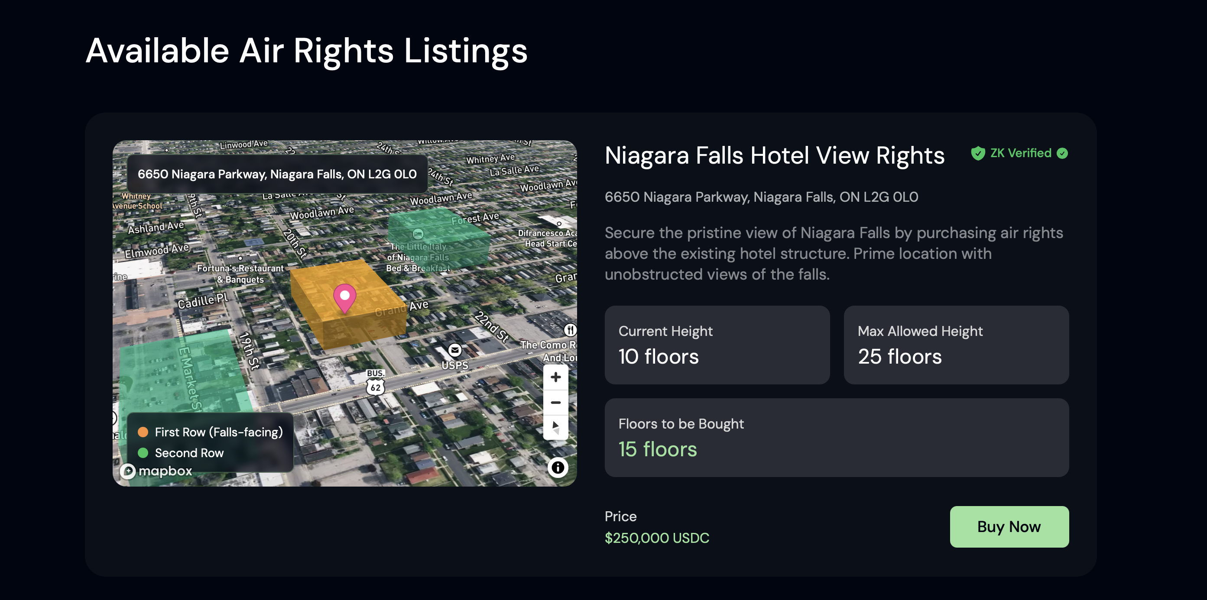Screen dimensions: 1207x600
Task: Click the orange First Row legend swatch
Action: click(143, 432)
